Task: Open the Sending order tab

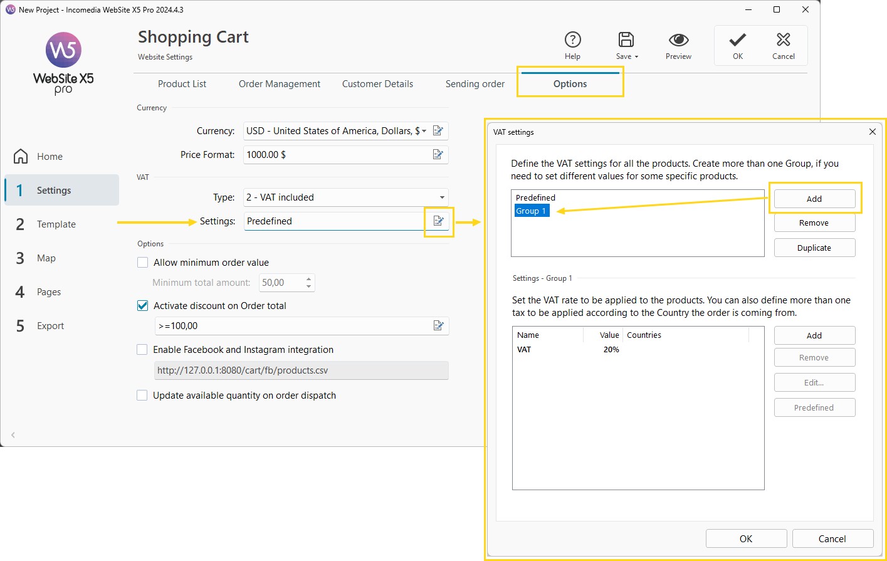Action: 475,84
